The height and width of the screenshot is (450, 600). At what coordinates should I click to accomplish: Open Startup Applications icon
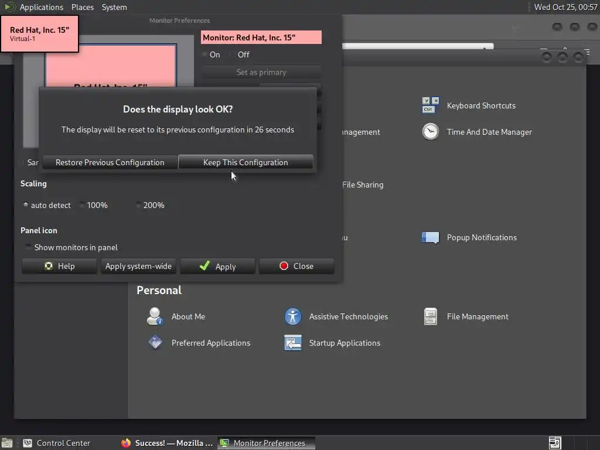(293, 342)
